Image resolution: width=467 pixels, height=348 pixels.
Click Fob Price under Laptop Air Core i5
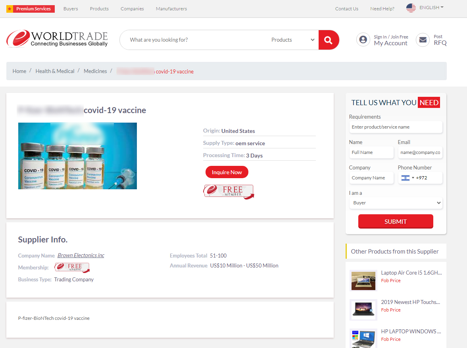[391, 281]
